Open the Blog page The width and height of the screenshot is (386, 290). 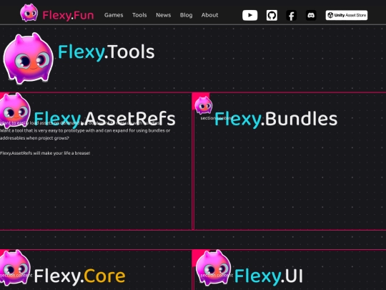(x=186, y=15)
